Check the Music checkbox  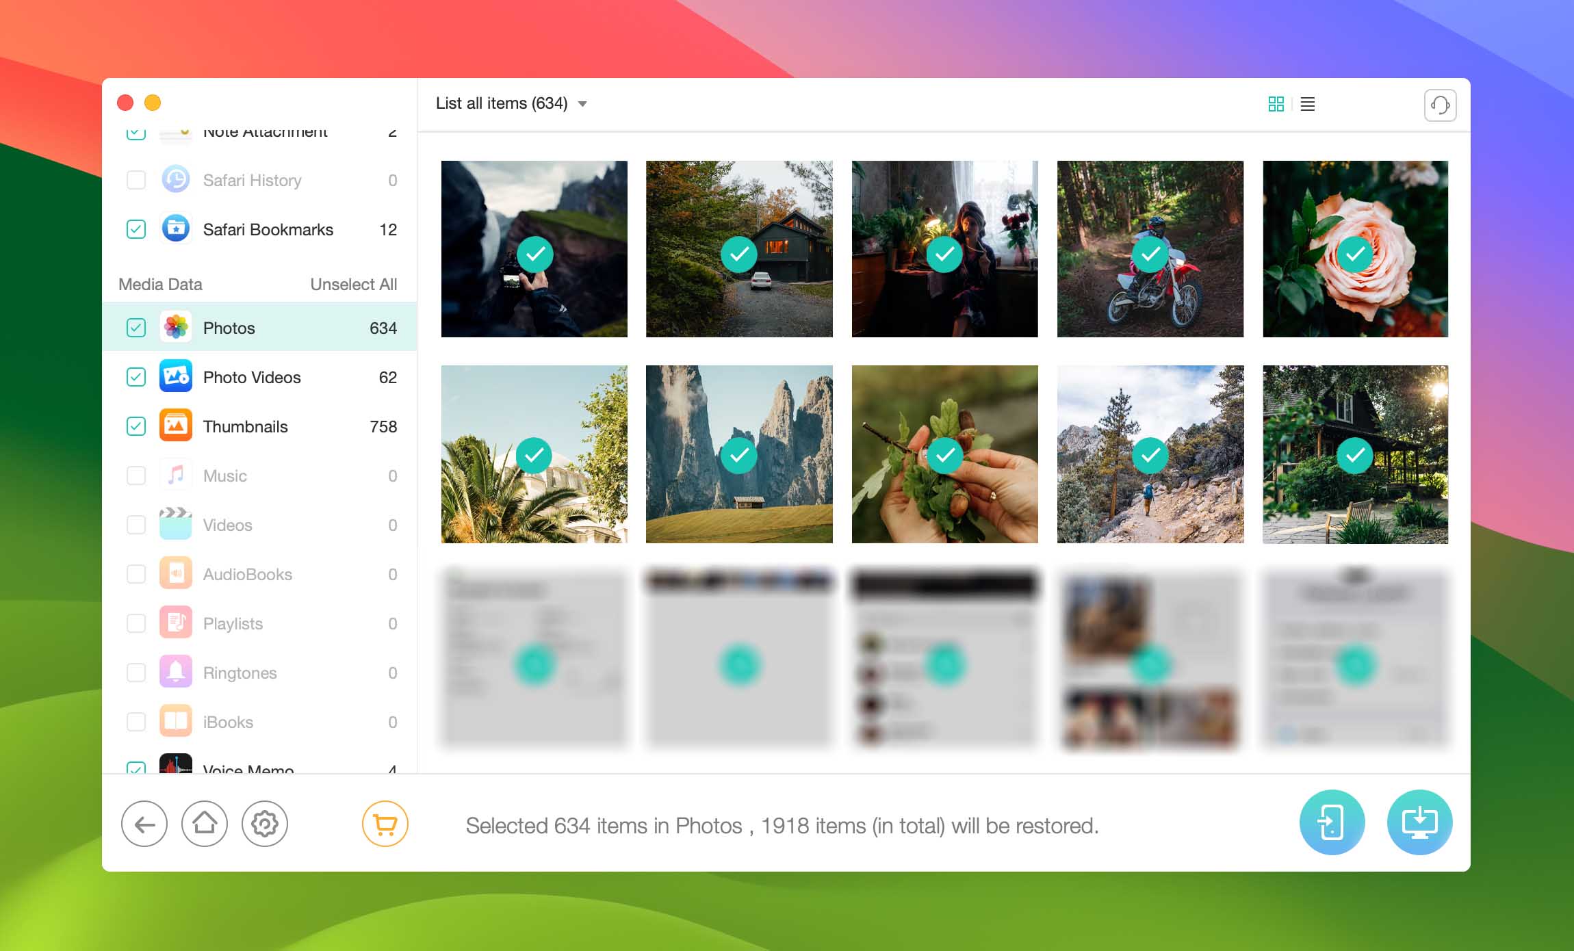coord(136,475)
